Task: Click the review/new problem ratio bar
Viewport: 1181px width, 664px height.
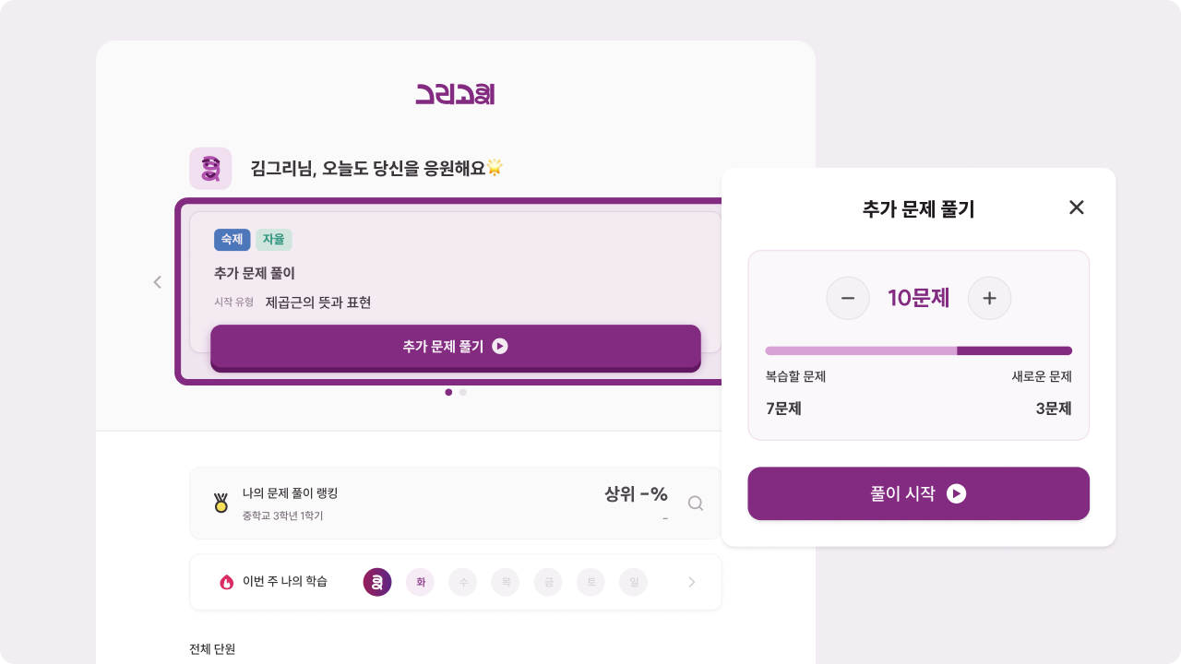Action: point(918,350)
